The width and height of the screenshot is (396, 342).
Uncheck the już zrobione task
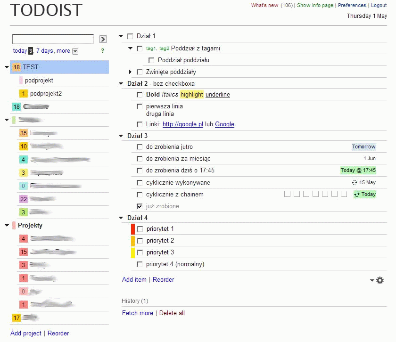(140, 206)
